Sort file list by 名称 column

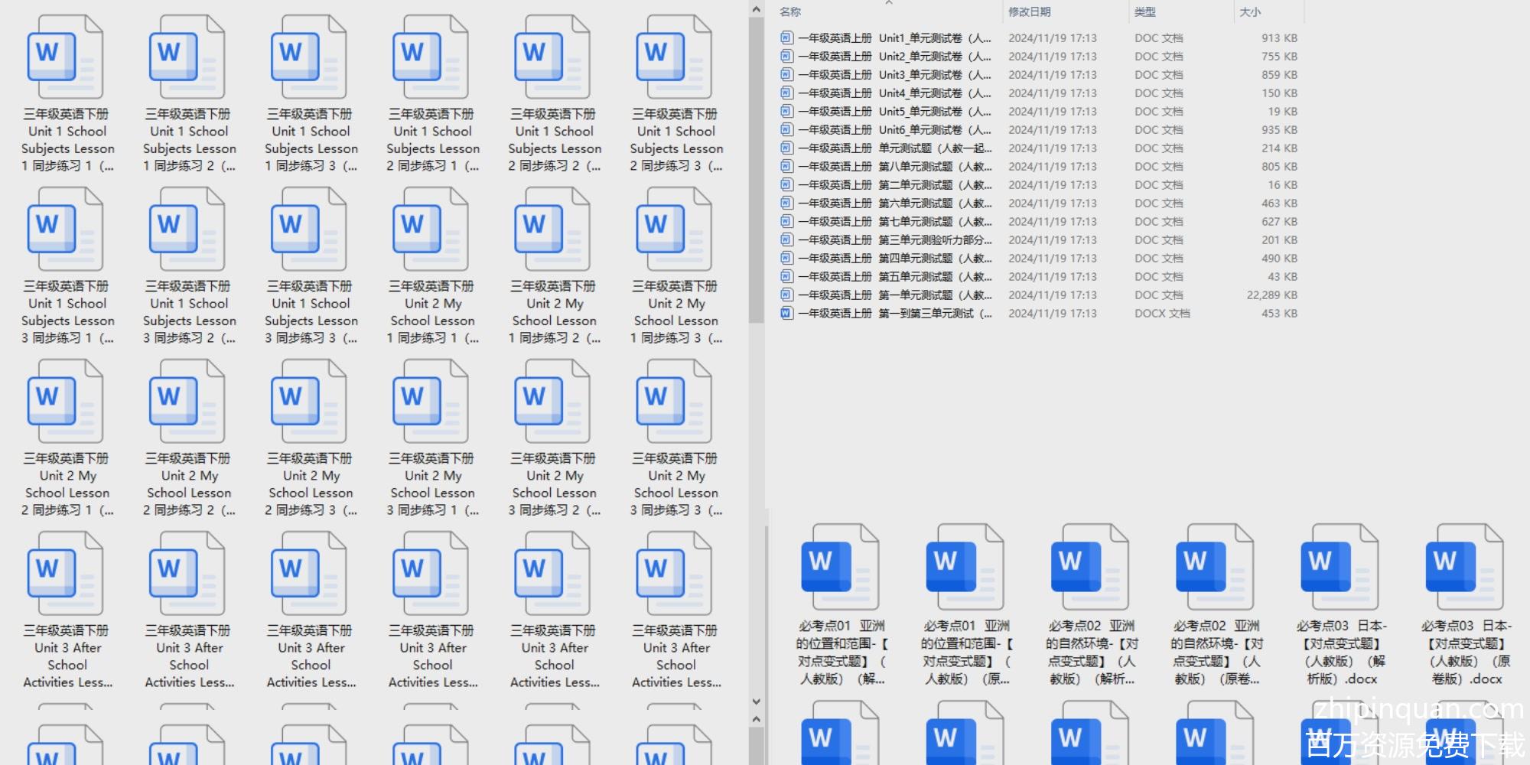coord(790,11)
